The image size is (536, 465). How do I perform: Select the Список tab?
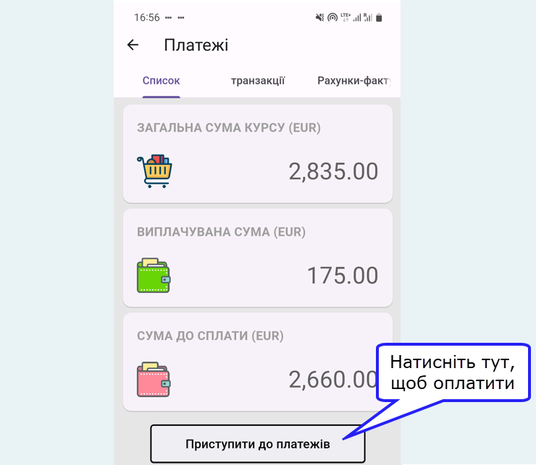tap(161, 80)
